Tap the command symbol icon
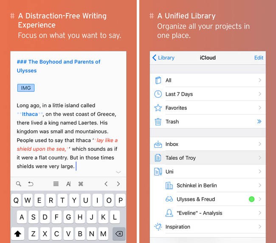 pos(81,184)
